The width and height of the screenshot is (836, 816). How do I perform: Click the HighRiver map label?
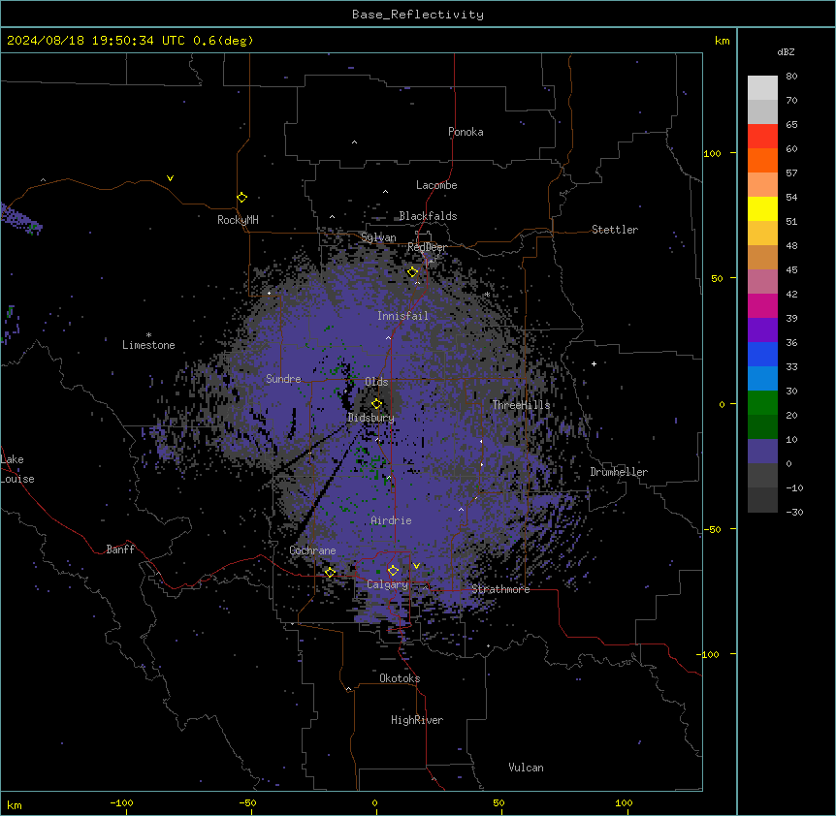(417, 720)
